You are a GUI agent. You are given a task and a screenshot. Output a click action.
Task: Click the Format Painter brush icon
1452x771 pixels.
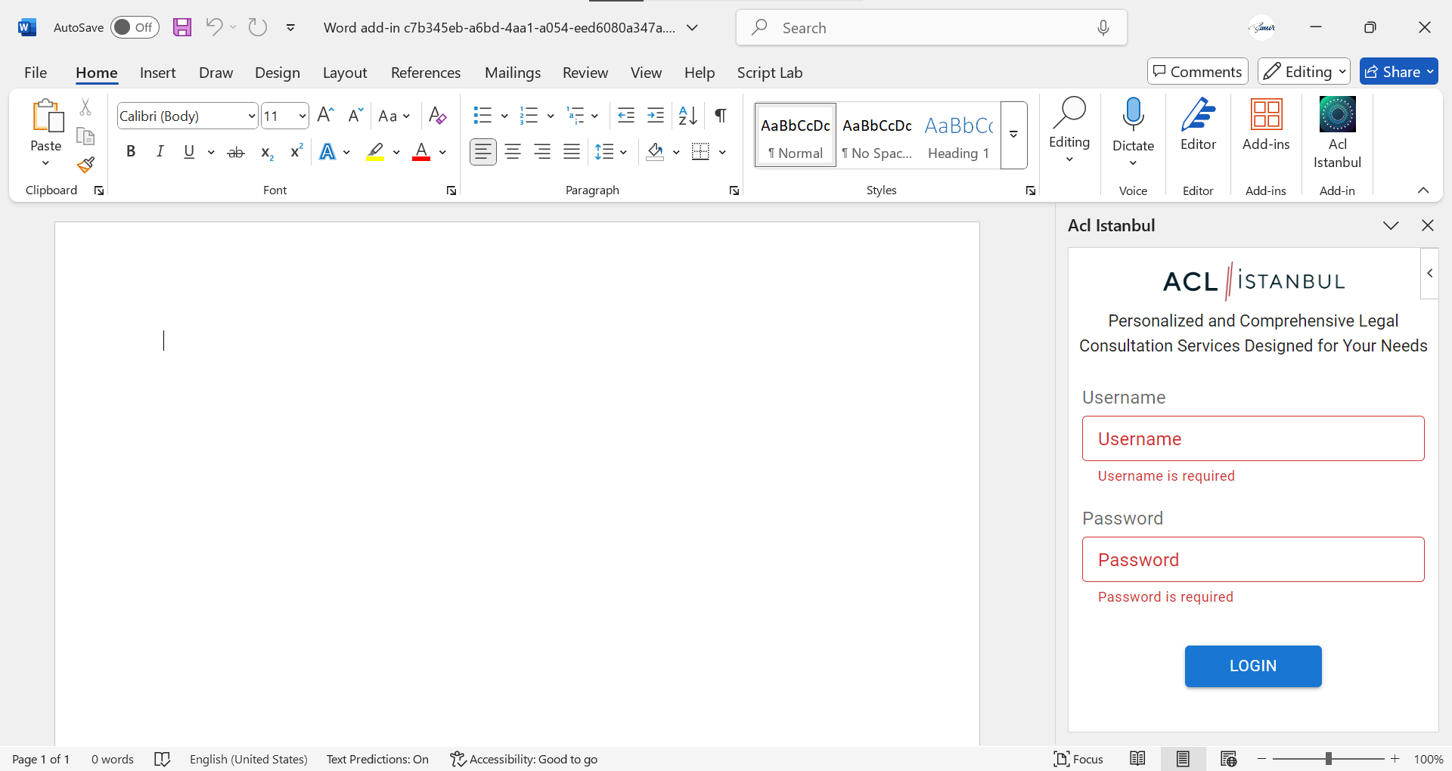coord(85,165)
